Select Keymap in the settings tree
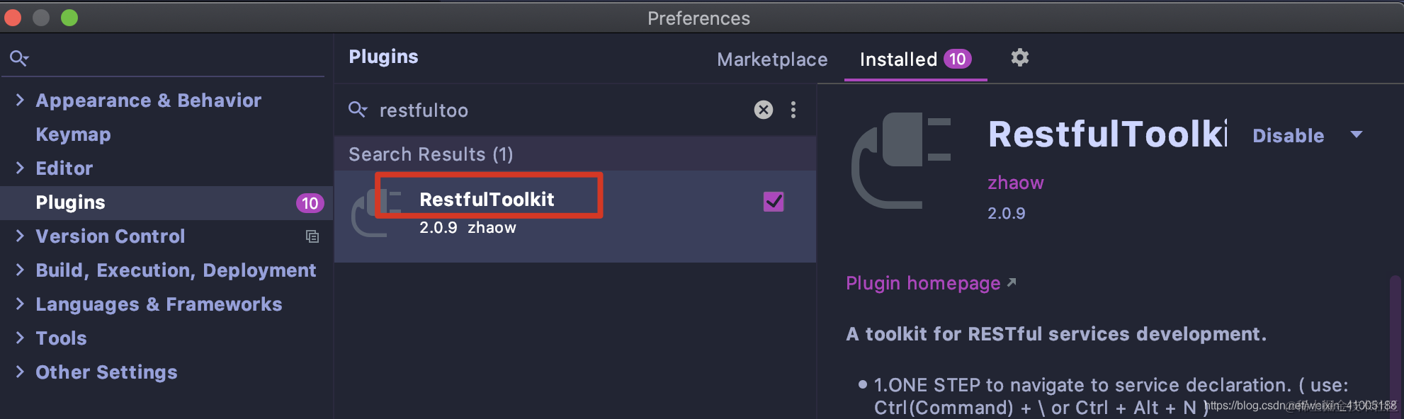This screenshot has width=1404, height=419. click(74, 134)
